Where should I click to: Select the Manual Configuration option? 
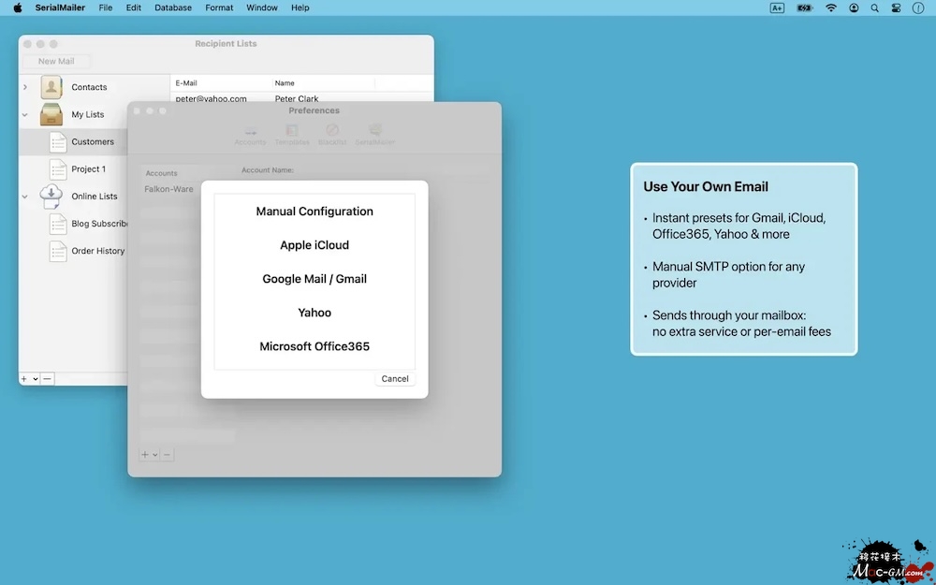[x=314, y=212]
